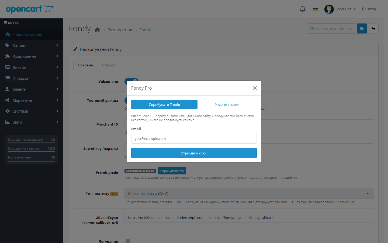
Task: Click the Розширення puzzle icon
Action: (x=7, y=56)
